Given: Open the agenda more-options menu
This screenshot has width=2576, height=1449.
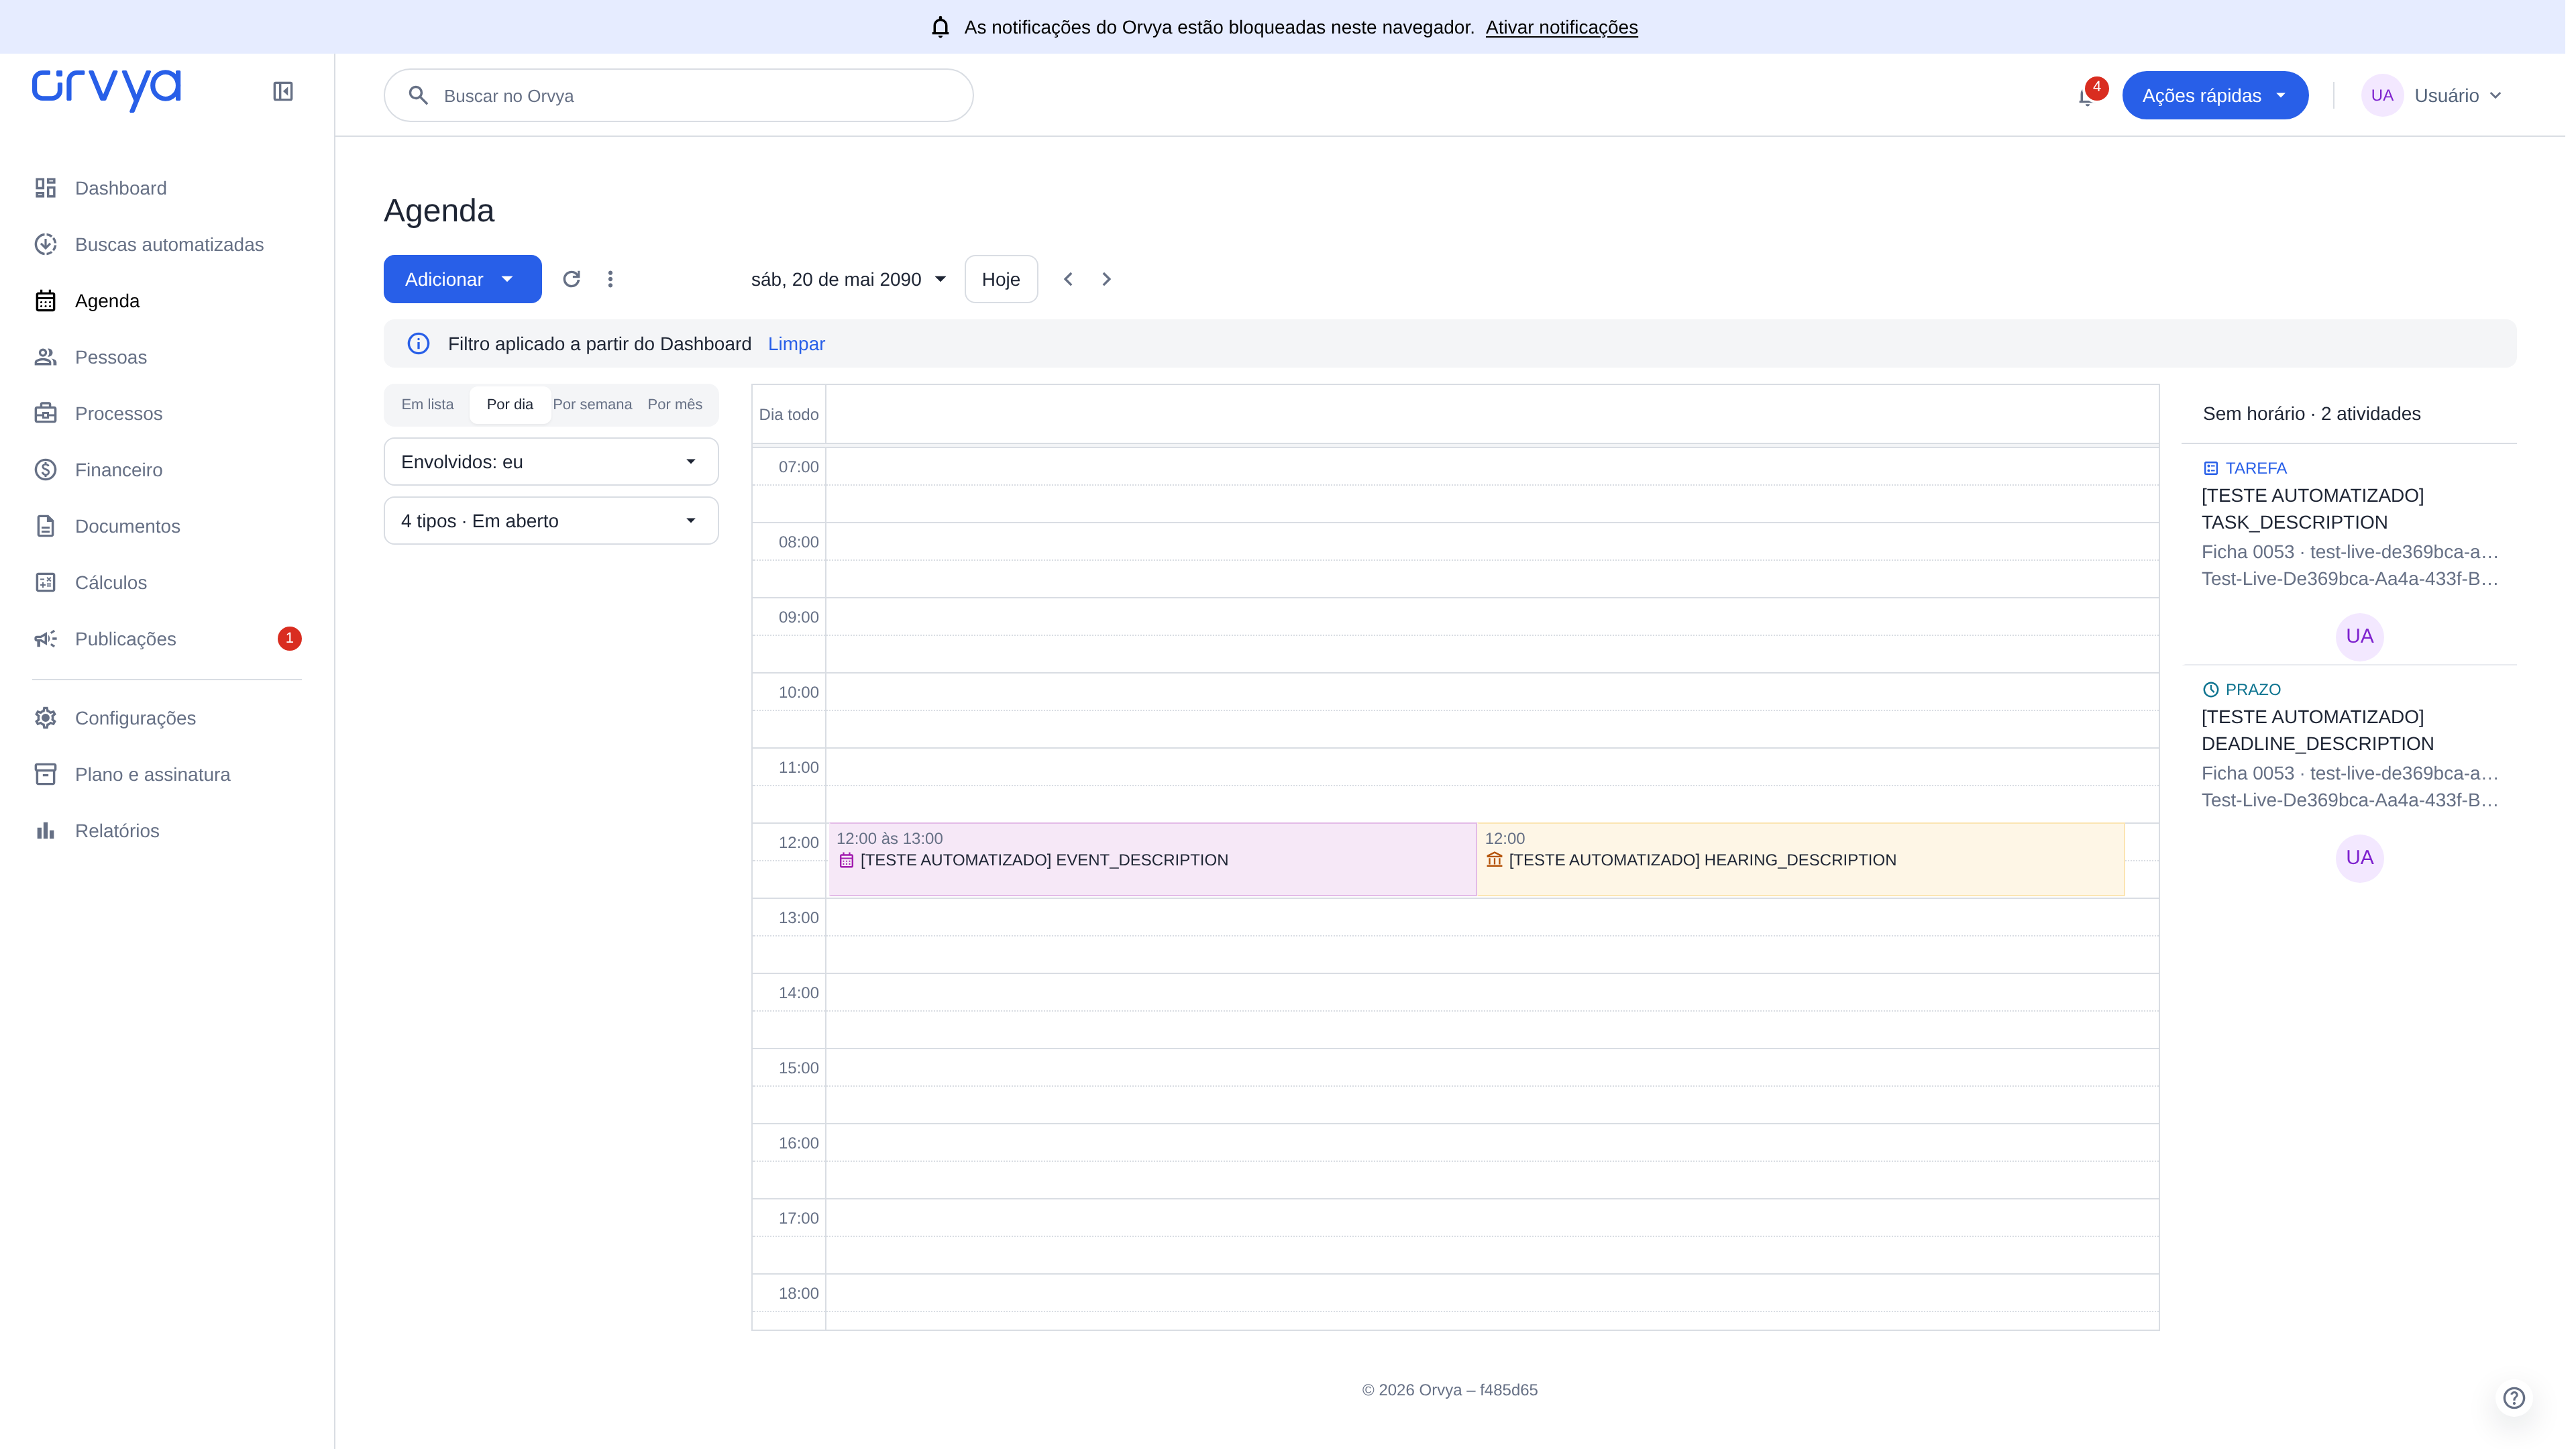Looking at the screenshot, I should (610, 279).
